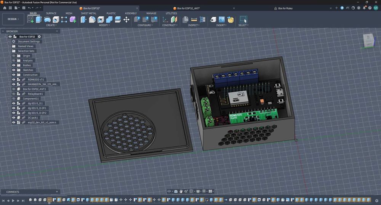Viewport: 381px width, 205px height.
Task: Add a new comment with plus button
Action: click(57, 192)
